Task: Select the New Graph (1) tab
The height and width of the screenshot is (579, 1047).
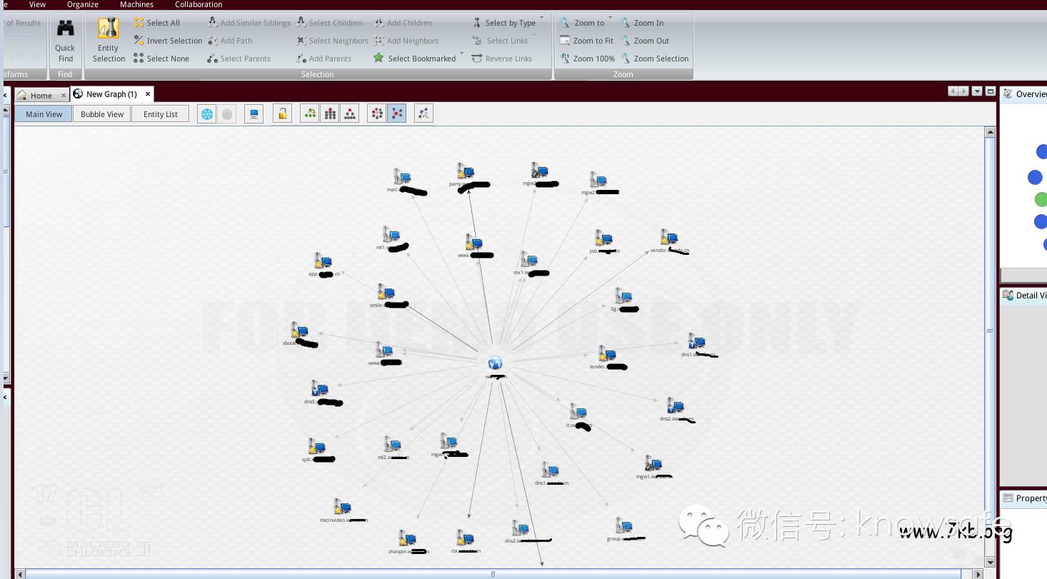Action: (x=111, y=94)
